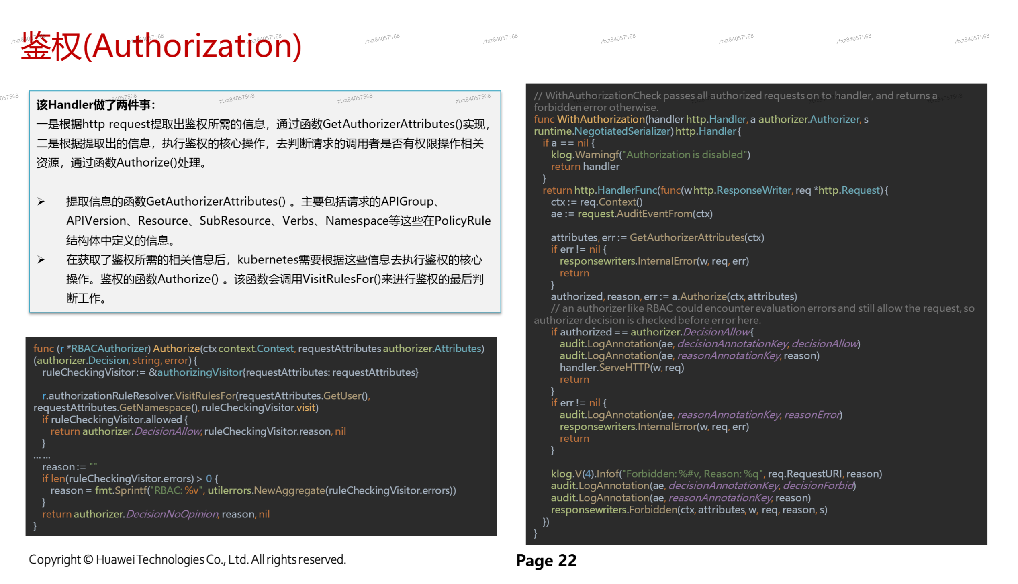Click the red title 鉴权(Authorization)

coord(161,47)
